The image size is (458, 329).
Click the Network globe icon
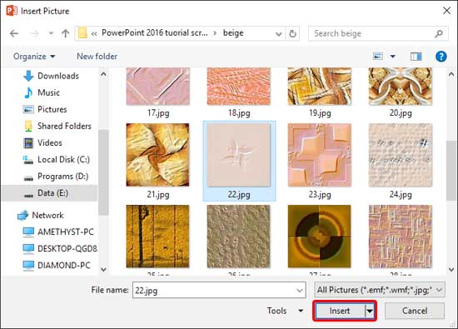click(22, 215)
